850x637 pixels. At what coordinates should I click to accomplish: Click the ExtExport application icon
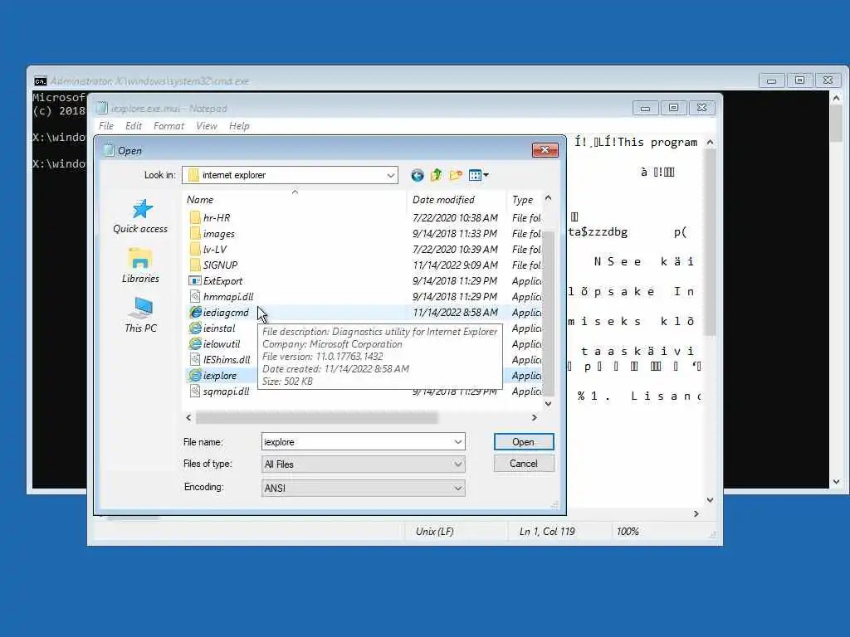(195, 280)
